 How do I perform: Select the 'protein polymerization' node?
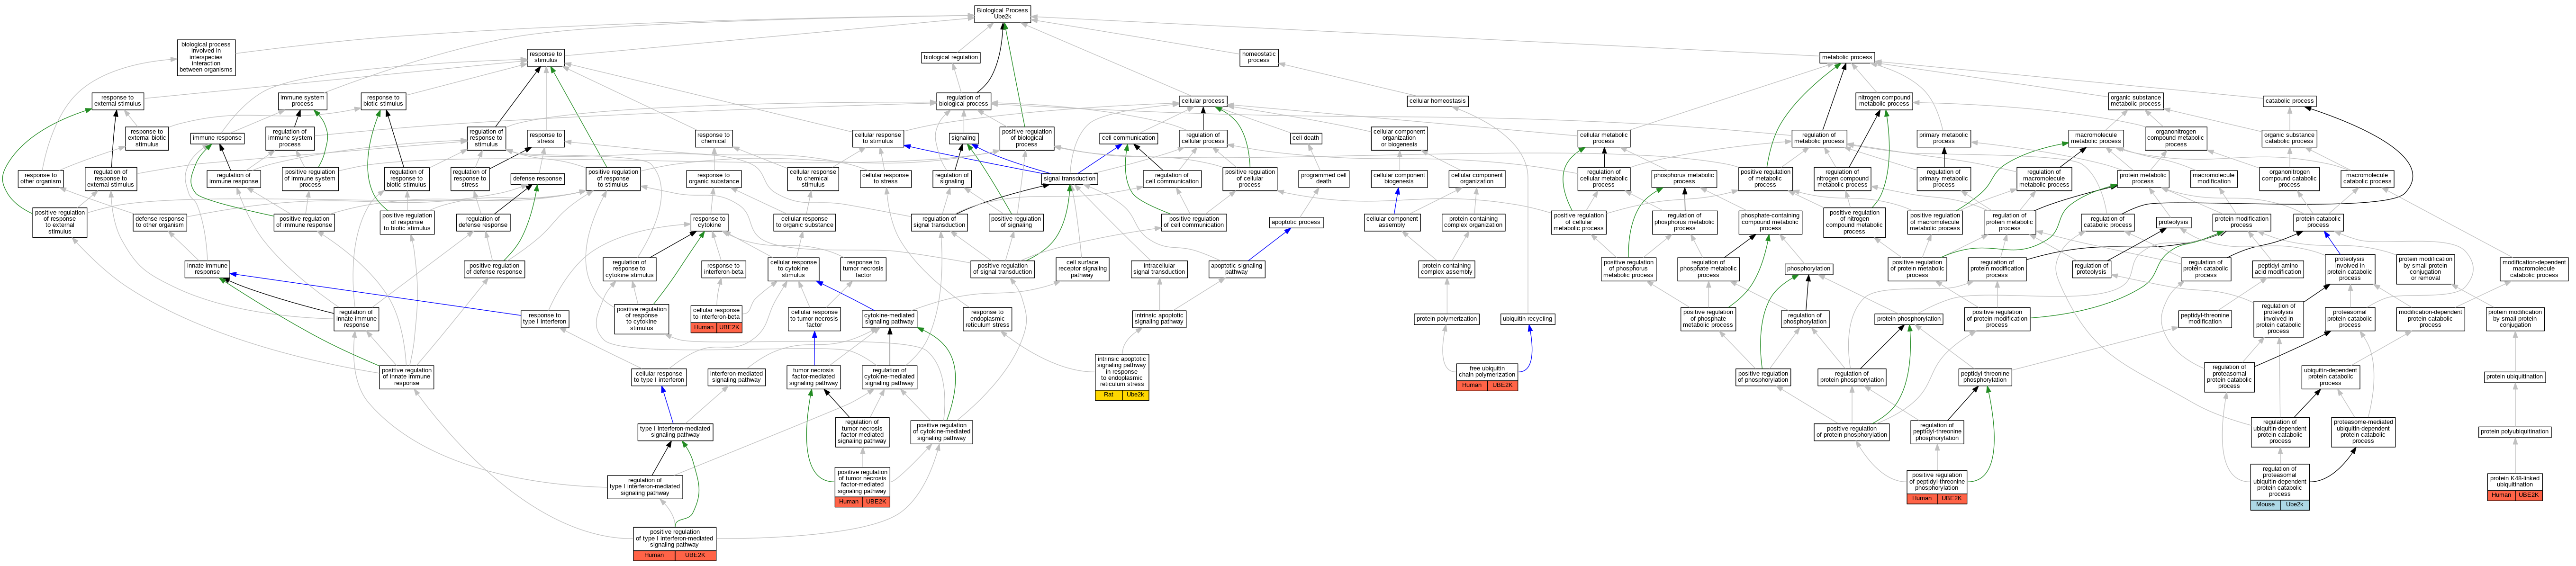coord(1446,319)
